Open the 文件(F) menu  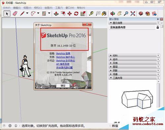tap(7, 8)
